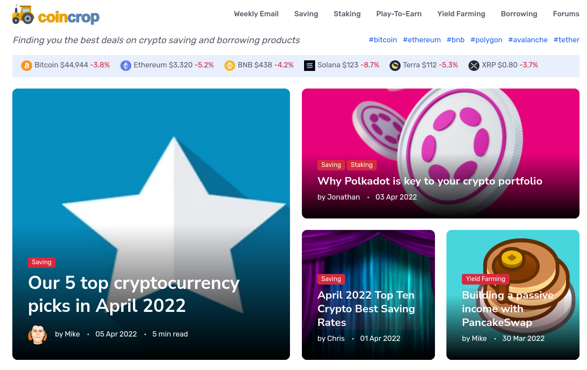
Task: Click the BNB coin icon
Action: [230, 66]
